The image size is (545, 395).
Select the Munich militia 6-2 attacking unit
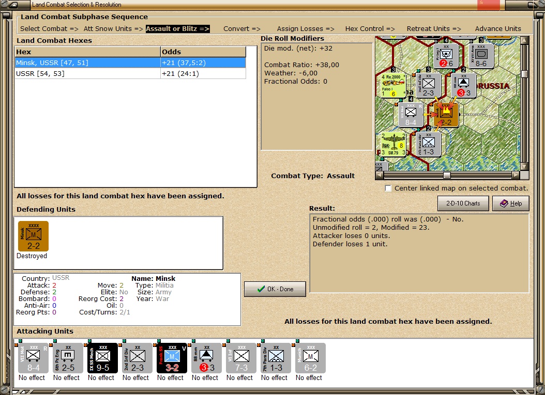pos(310,358)
